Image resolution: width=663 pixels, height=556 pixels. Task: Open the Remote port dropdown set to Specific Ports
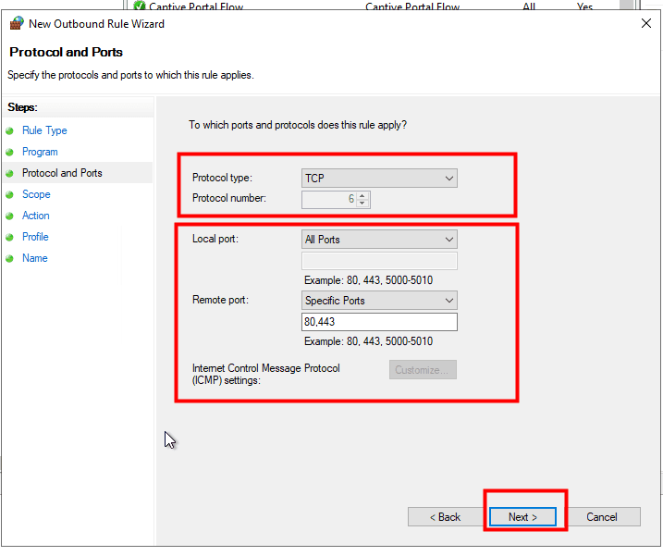click(x=379, y=301)
